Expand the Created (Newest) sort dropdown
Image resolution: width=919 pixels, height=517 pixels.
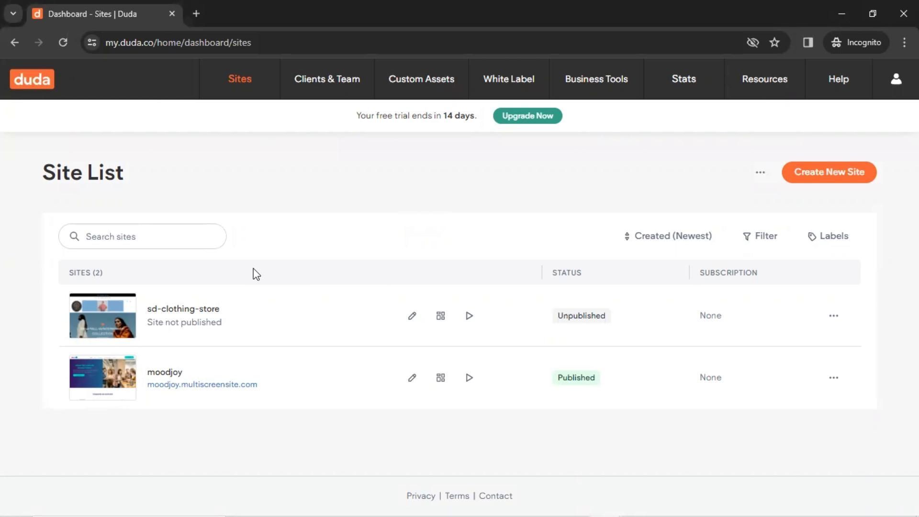point(668,236)
